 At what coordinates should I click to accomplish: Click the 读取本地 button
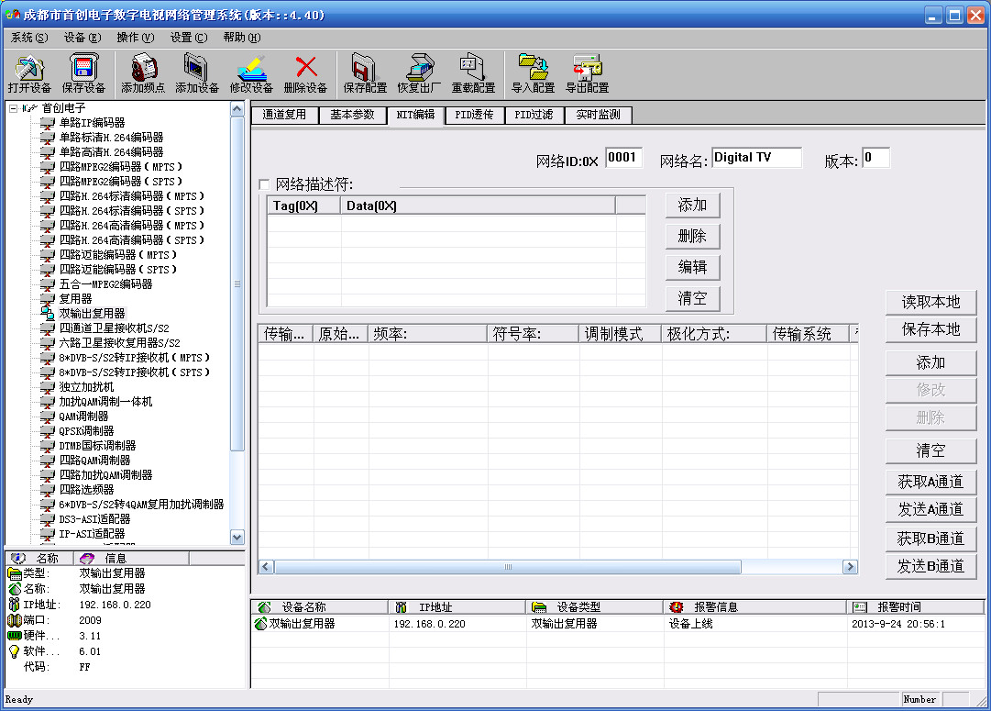[x=931, y=303]
